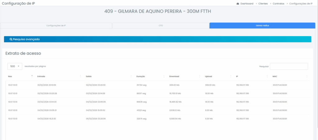Sort the table by Upload column
The width and height of the screenshot is (318, 140).
[208, 76]
